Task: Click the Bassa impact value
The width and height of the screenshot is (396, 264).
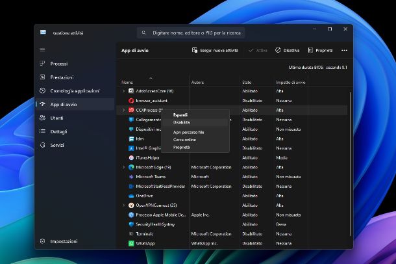Action: point(281,224)
